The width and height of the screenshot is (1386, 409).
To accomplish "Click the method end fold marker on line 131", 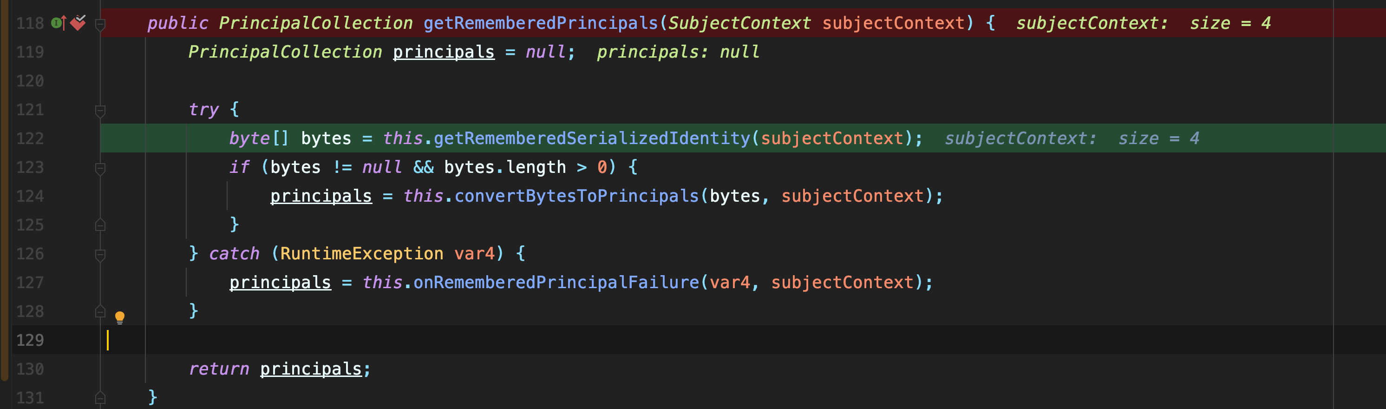I will (100, 398).
